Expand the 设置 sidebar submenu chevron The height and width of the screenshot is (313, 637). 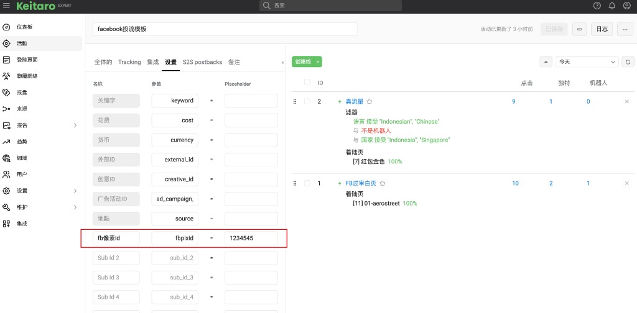tap(75, 191)
